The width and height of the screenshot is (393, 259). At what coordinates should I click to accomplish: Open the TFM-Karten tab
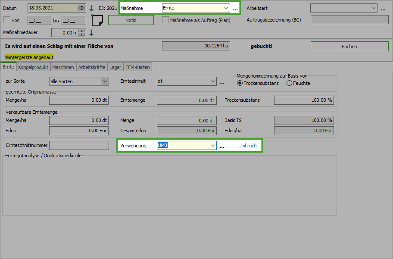137,67
